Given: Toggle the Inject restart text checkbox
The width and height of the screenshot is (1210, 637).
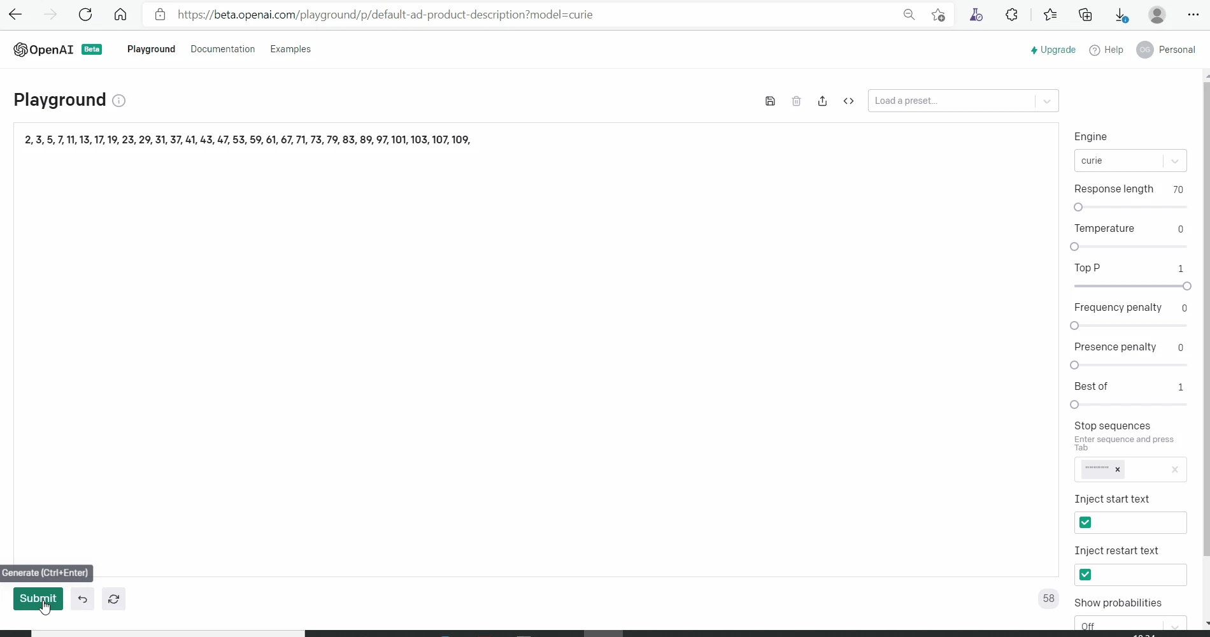Looking at the screenshot, I should pyautogui.click(x=1085, y=575).
